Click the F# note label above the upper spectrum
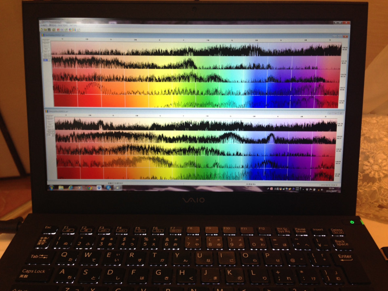 tap(208, 40)
